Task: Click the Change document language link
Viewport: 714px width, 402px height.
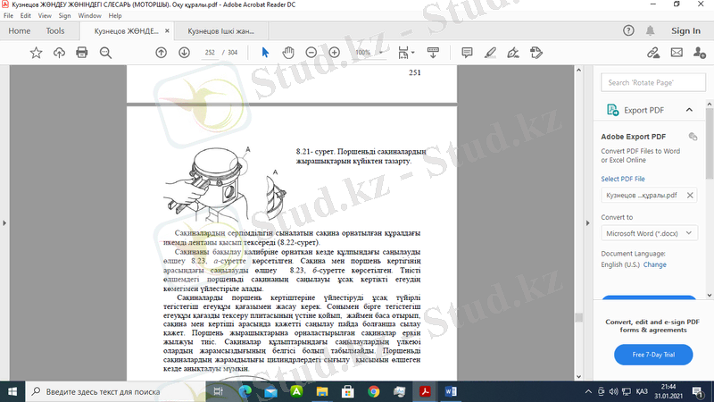Action: point(654,264)
